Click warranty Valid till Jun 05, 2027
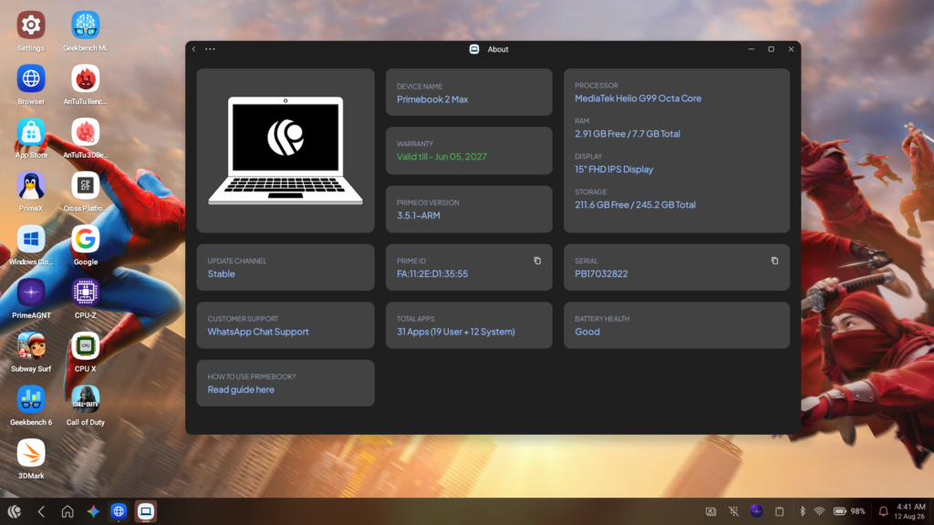This screenshot has width=934, height=525. (441, 157)
